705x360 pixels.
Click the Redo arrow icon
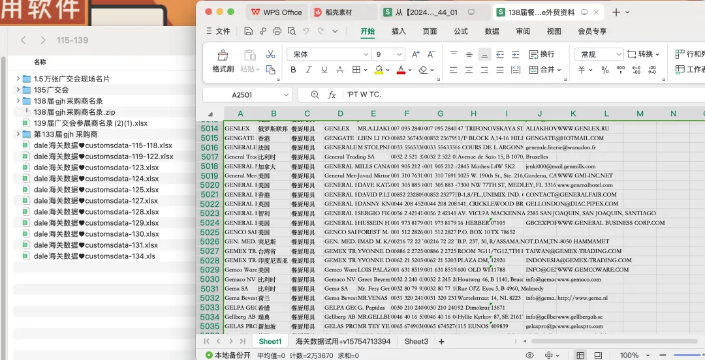(x=321, y=31)
